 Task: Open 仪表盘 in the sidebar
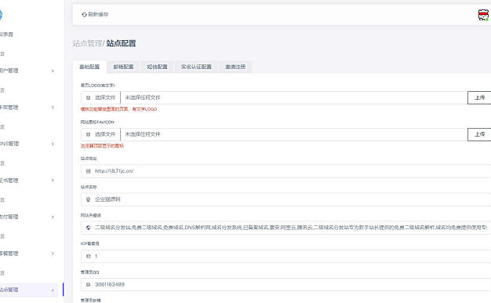pyautogui.click(x=6, y=35)
